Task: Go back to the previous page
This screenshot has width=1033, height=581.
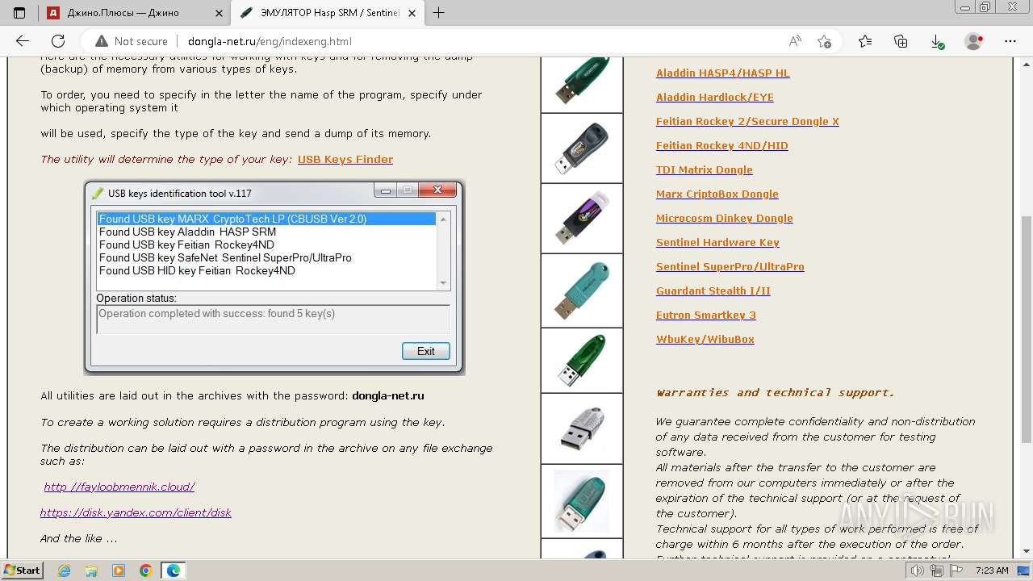Action: pyautogui.click(x=23, y=41)
